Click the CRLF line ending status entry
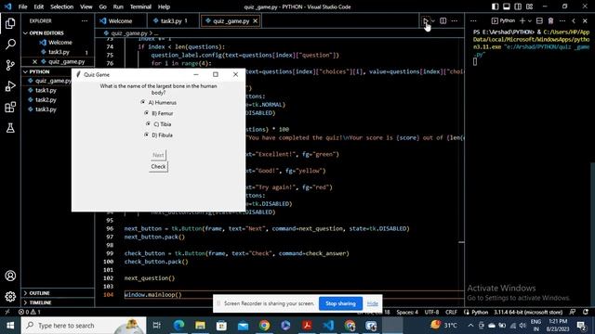 pos(451,312)
